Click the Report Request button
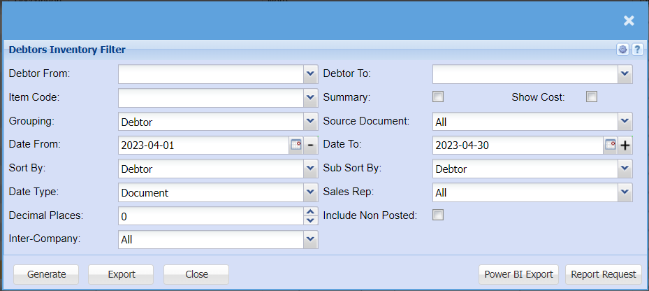The height and width of the screenshot is (291, 649). click(x=604, y=274)
